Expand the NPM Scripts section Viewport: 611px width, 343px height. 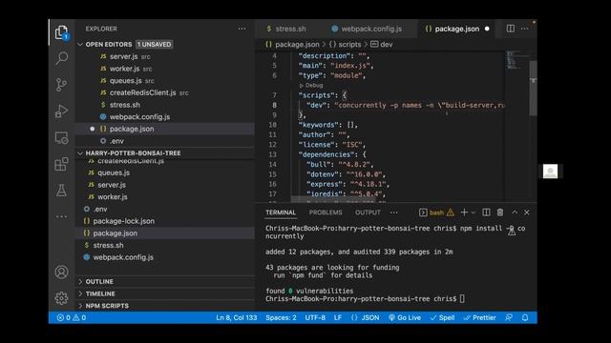click(x=107, y=306)
